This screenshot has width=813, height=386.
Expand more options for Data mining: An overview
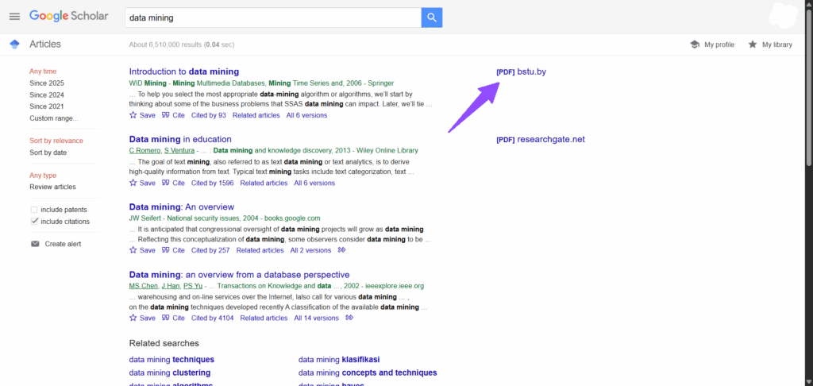coord(341,250)
